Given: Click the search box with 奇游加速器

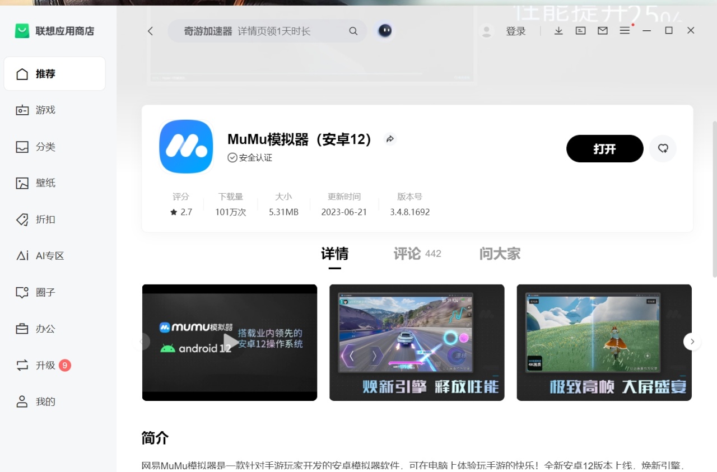Looking at the screenshot, I should [267, 31].
